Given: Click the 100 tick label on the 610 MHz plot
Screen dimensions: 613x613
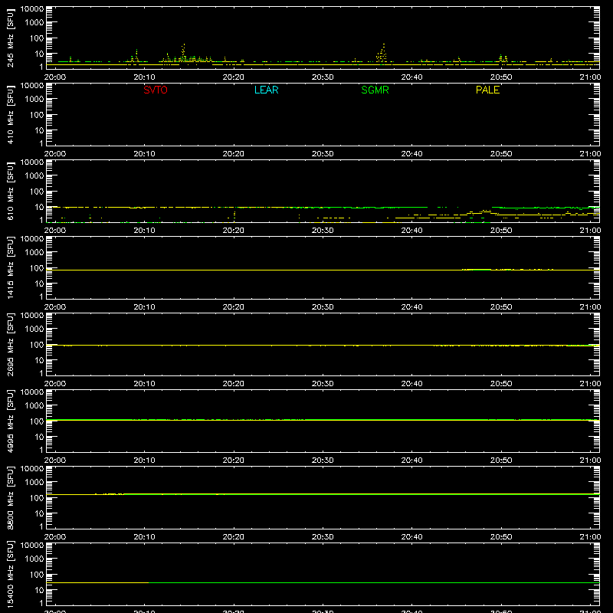Looking at the screenshot, I should click(37, 192).
